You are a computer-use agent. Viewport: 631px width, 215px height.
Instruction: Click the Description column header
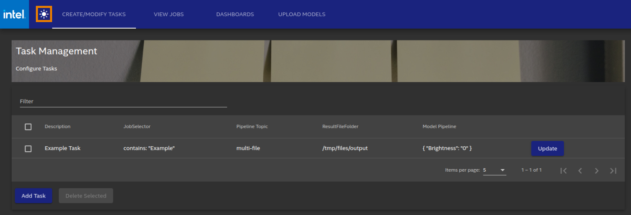(58, 127)
